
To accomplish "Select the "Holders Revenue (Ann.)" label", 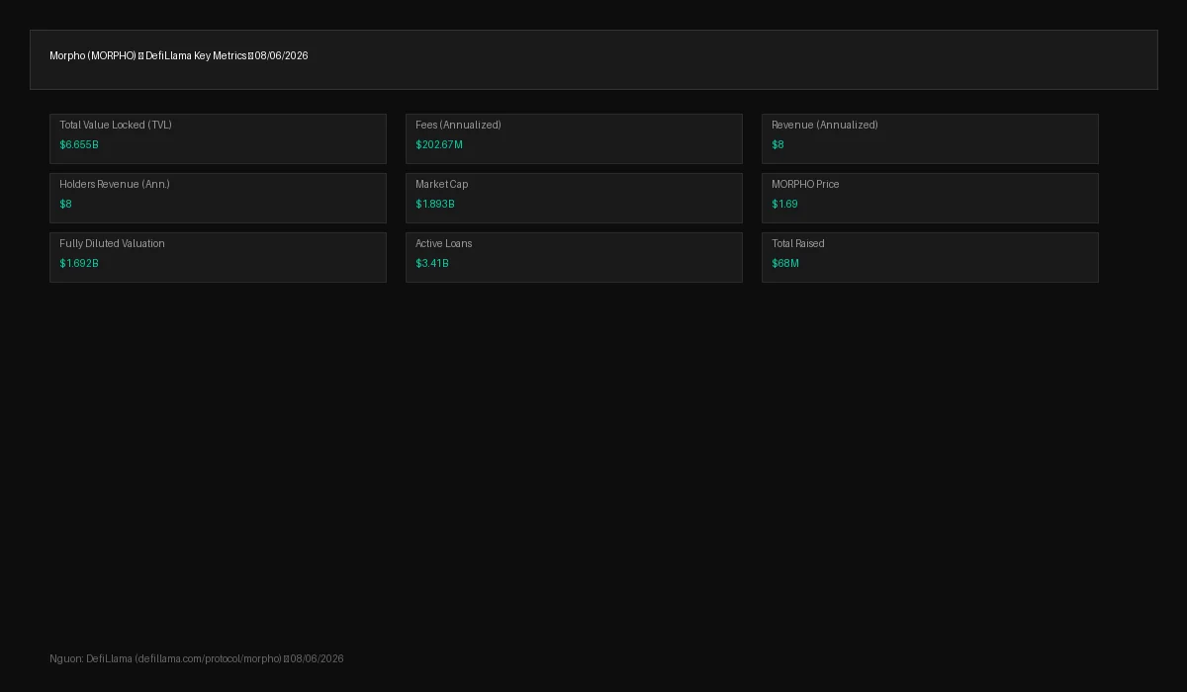I will 115,185.
